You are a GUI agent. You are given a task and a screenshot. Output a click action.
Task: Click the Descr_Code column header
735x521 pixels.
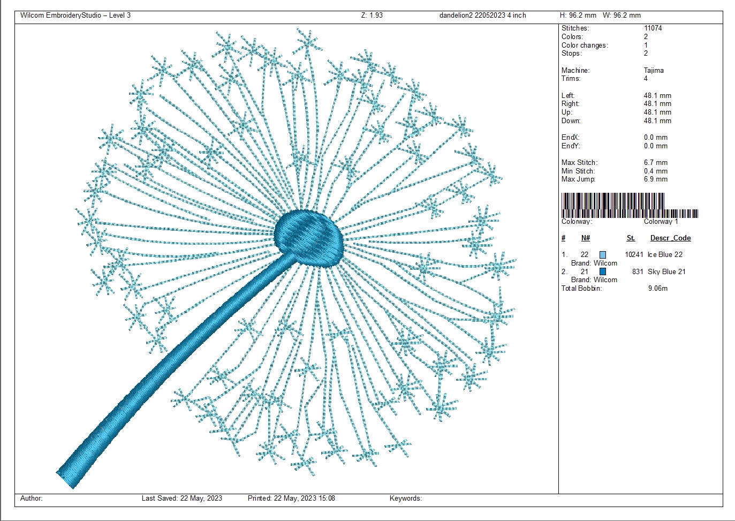(x=670, y=238)
